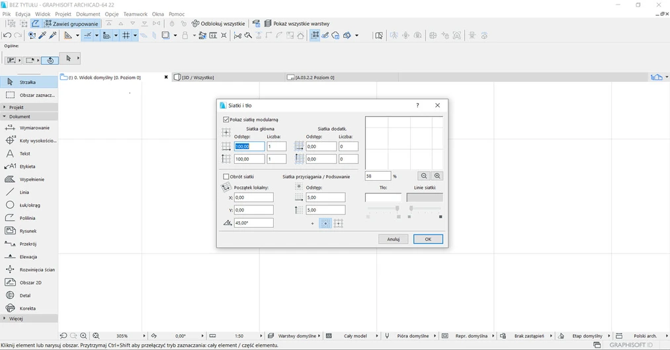Image resolution: width=670 pixels, height=350 pixels.
Task: Toggle Pokaż siatkę modularną checkbox
Action: (226, 120)
